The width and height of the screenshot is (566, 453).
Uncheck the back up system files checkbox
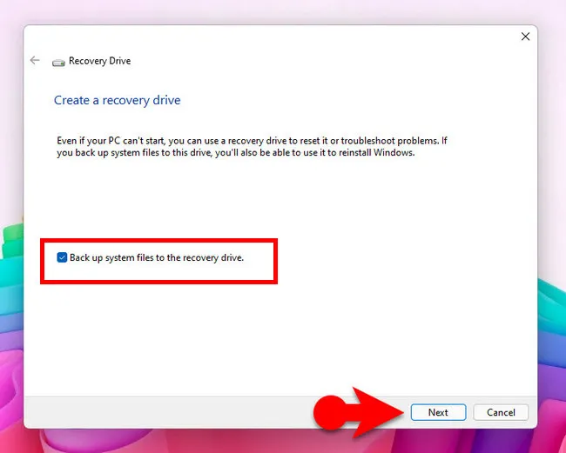(62, 257)
